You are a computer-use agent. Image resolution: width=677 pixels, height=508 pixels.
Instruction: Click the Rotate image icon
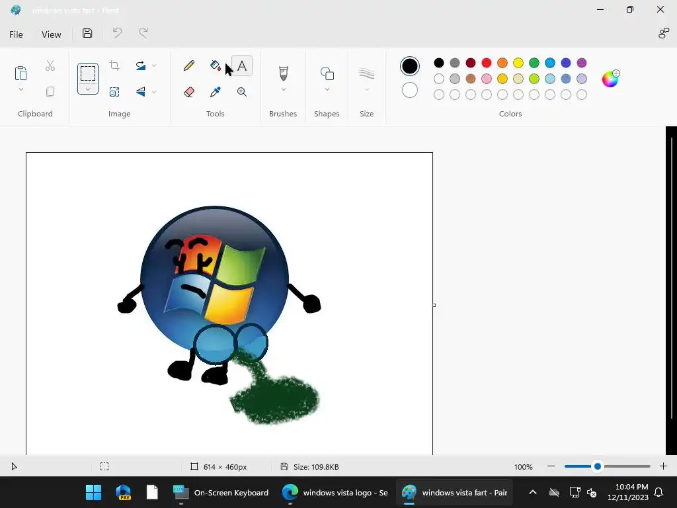pos(140,65)
